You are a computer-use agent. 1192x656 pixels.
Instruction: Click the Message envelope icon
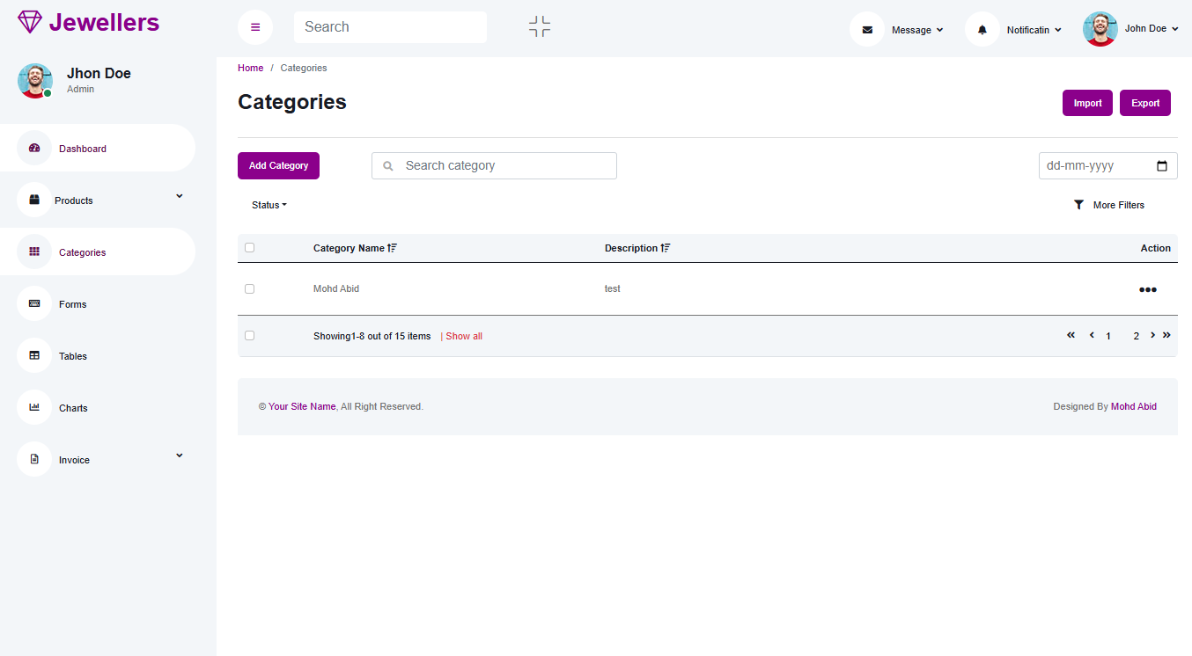click(x=867, y=30)
